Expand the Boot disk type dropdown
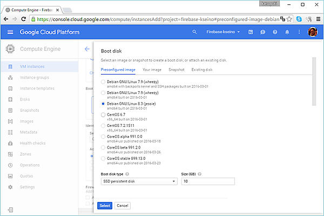Viewport: 324px width, 216px height. (139, 182)
